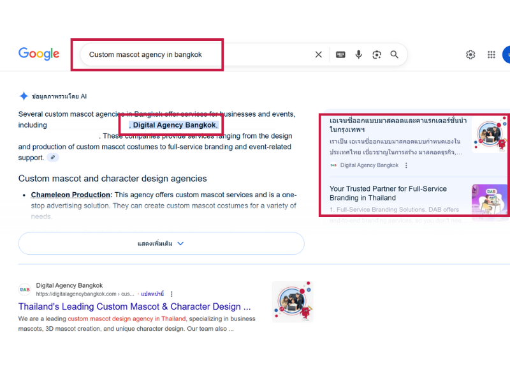Click the search query input field
Viewport: 510px width, 383px height.
click(x=191, y=55)
